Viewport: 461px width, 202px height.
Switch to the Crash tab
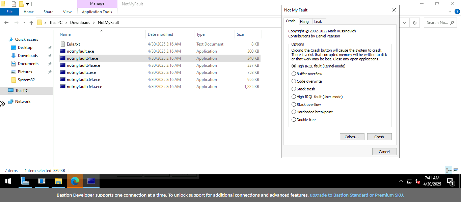[291, 21]
